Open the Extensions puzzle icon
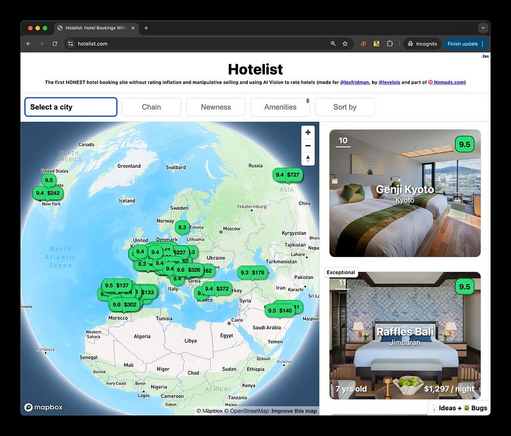The width and height of the screenshot is (511, 436). [x=389, y=43]
